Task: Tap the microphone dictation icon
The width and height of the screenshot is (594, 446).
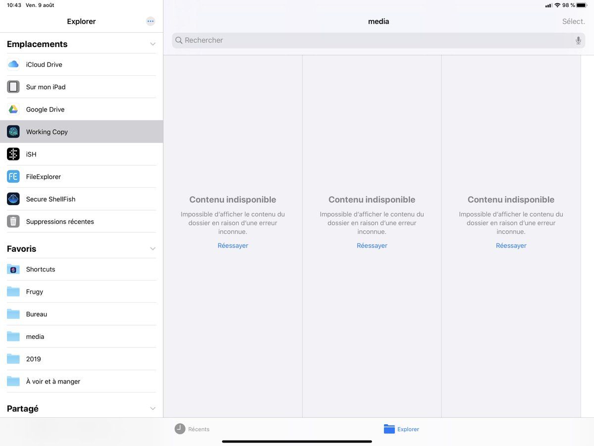Action: pyautogui.click(x=578, y=41)
